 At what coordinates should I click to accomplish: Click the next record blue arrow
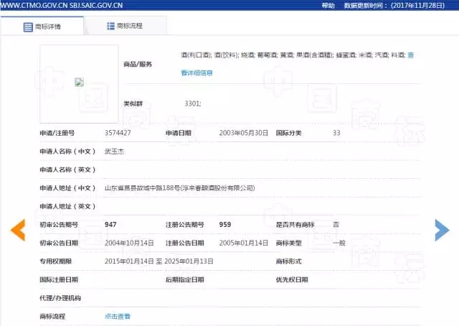pos(442,229)
